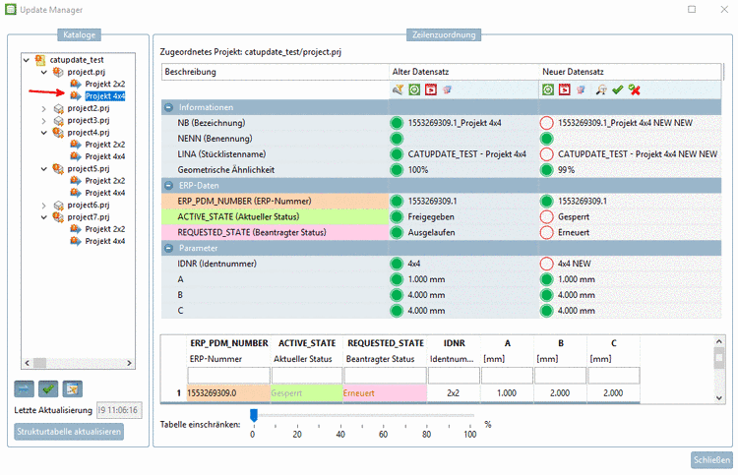738x475 pixels.
Task: Click Strukturtabelle aktualisieren button
Action: pyautogui.click(x=69, y=431)
